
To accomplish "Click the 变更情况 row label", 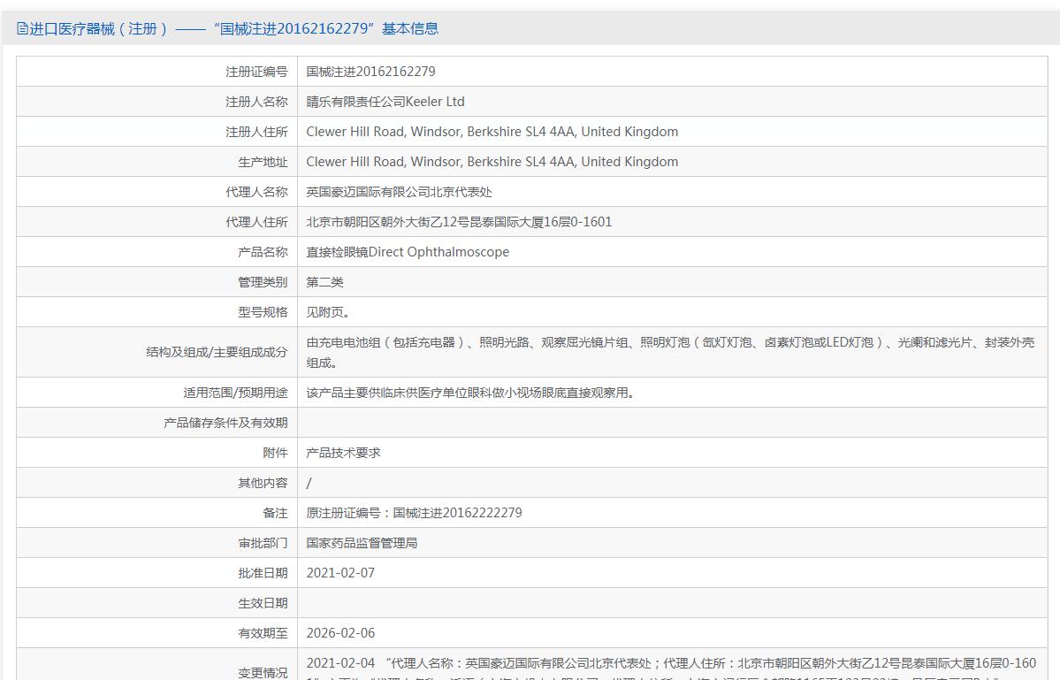I will (263, 673).
